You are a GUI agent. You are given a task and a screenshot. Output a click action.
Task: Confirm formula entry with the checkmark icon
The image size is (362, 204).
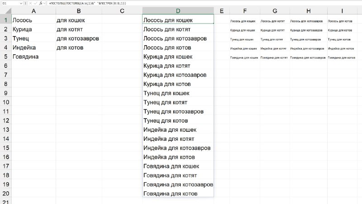pos(35,3)
